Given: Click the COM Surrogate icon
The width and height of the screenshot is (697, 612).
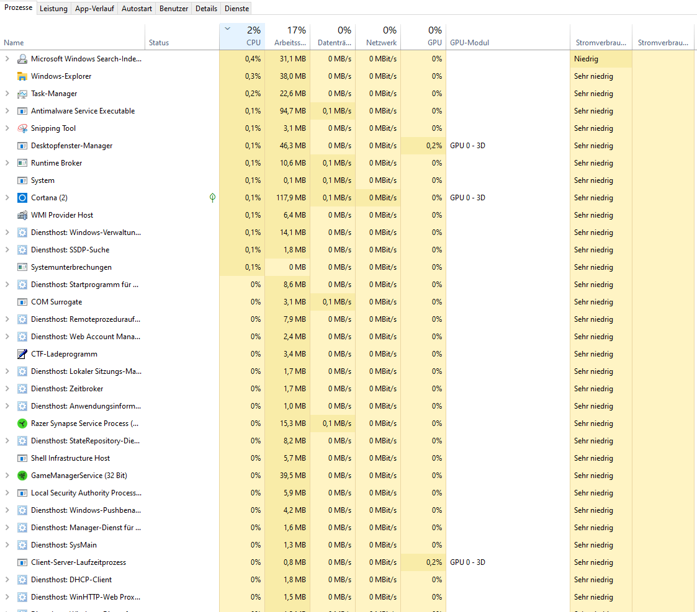Looking at the screenshot, I should click(x=22, y=301).
